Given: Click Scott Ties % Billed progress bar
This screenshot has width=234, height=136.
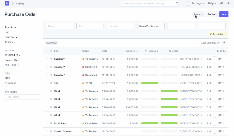Looking at the screenshot, I should 169,123.
